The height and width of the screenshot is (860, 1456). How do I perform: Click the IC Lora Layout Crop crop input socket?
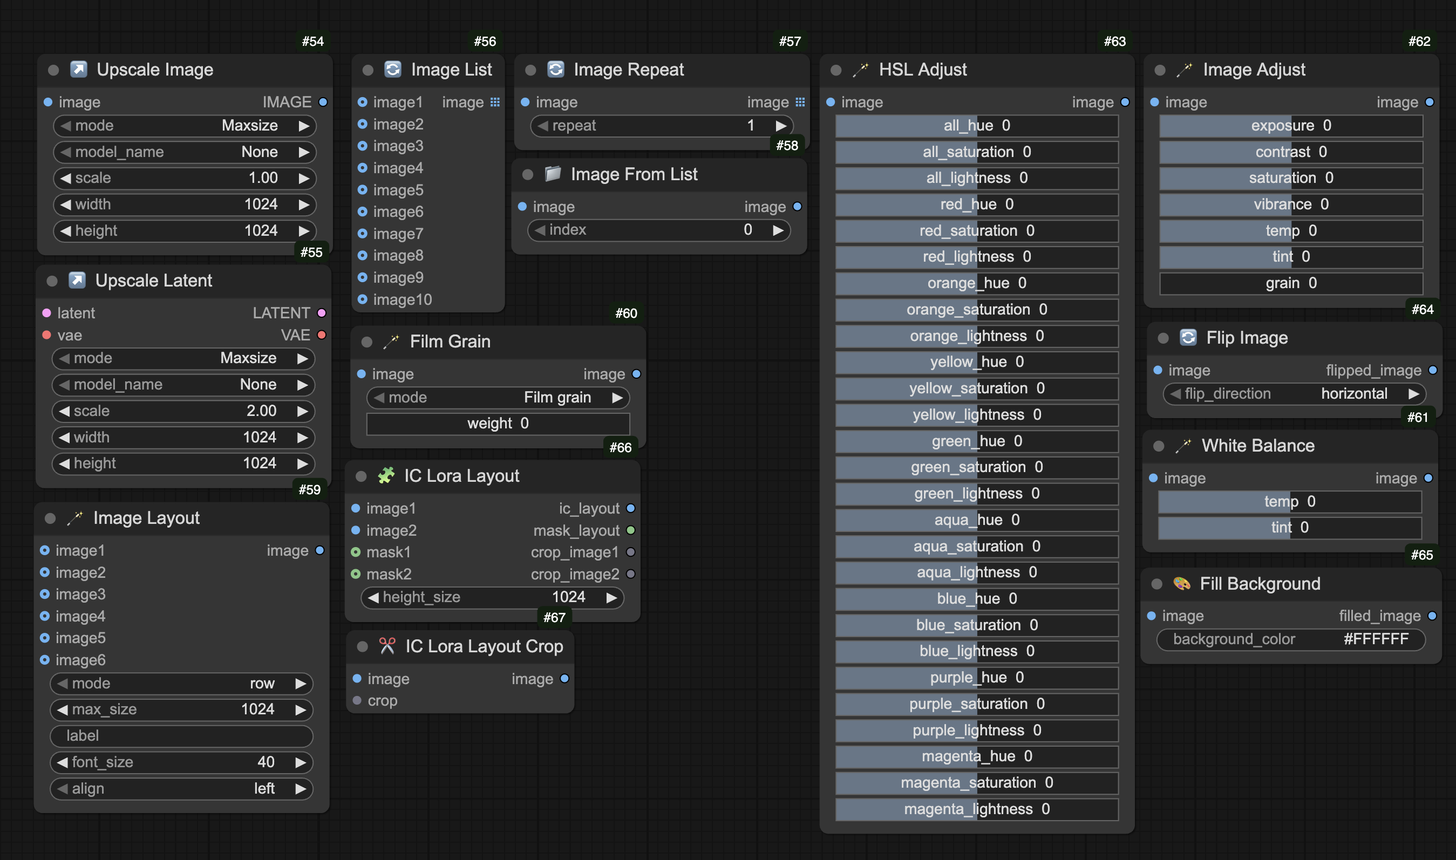[357, 701]
